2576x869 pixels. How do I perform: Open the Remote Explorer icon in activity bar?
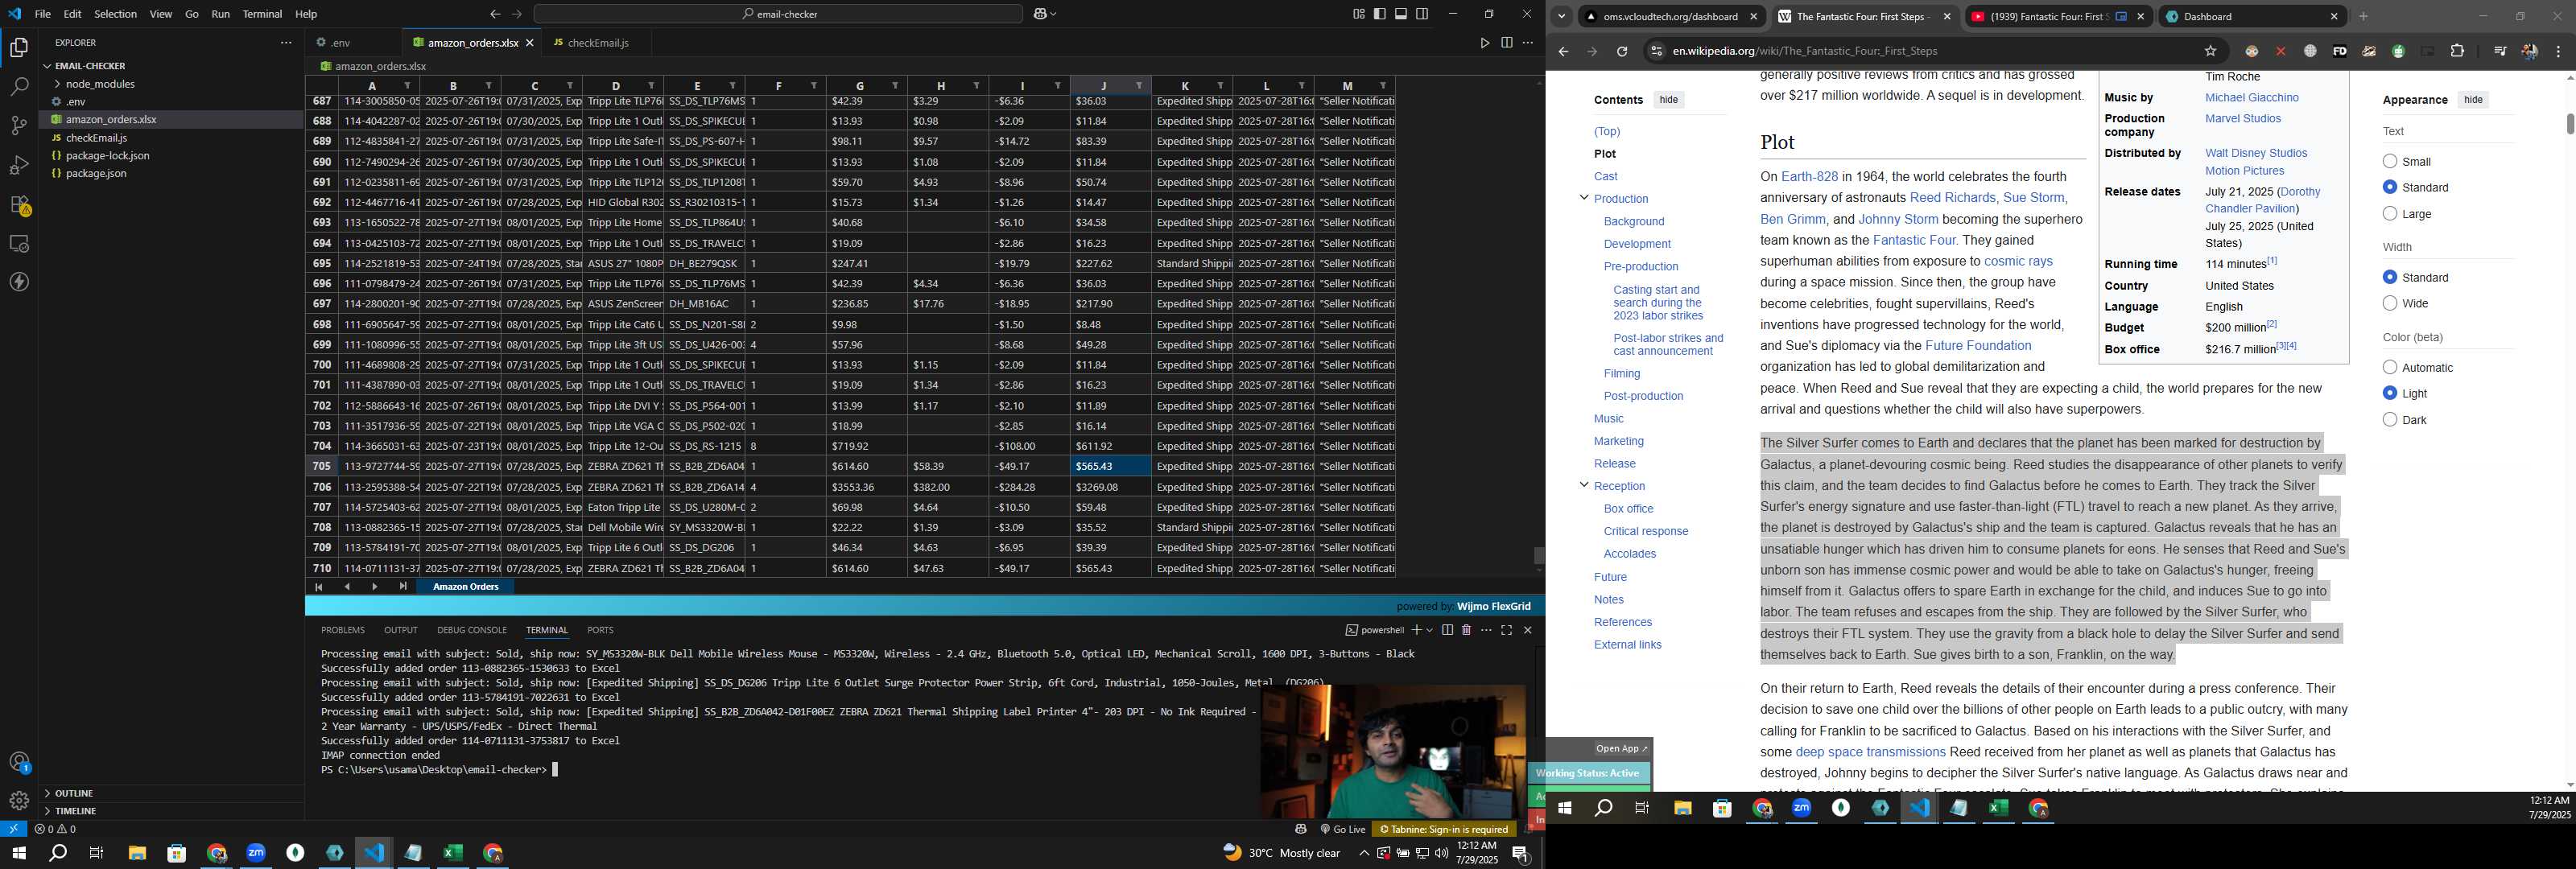(x=19, y=244)
